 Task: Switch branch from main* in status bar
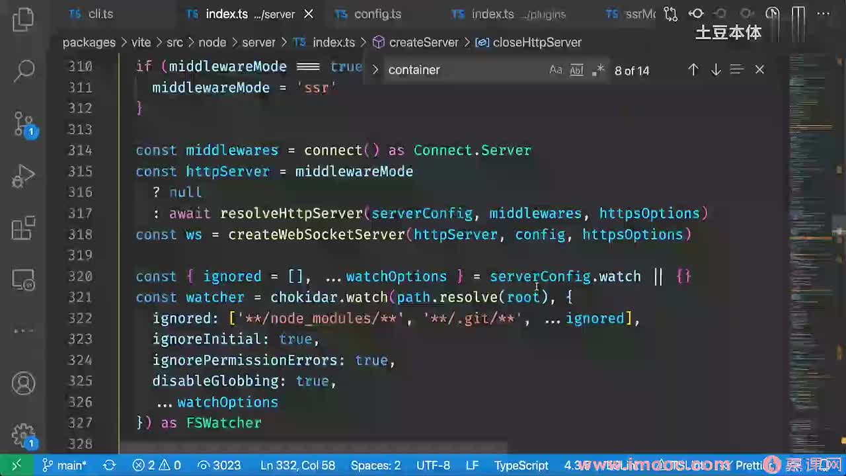(x=64, y=465)
